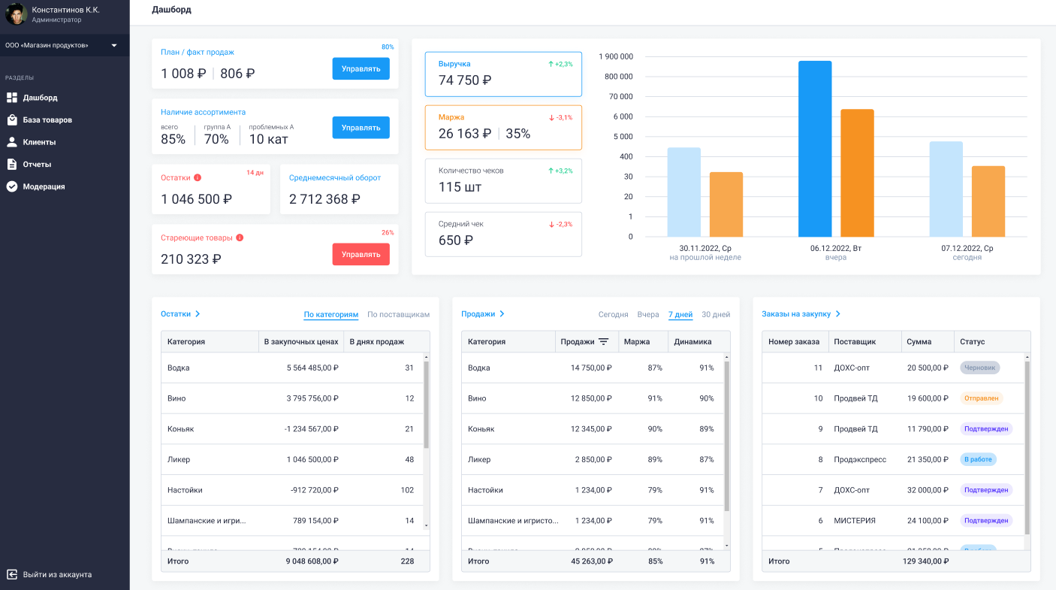The width and height of the screenshot is (1056, 590).
Task: Click the Dashboard grid icon in sidebar
Action: coord(12,98)
